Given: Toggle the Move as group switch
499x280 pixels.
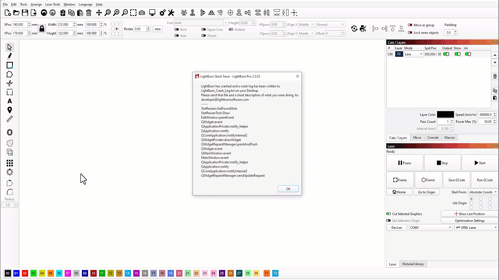Looking at the screenshot, I should 410,25.
